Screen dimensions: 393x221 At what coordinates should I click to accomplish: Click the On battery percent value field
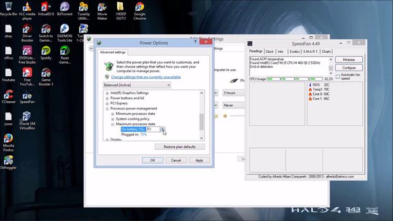[153, 130]
